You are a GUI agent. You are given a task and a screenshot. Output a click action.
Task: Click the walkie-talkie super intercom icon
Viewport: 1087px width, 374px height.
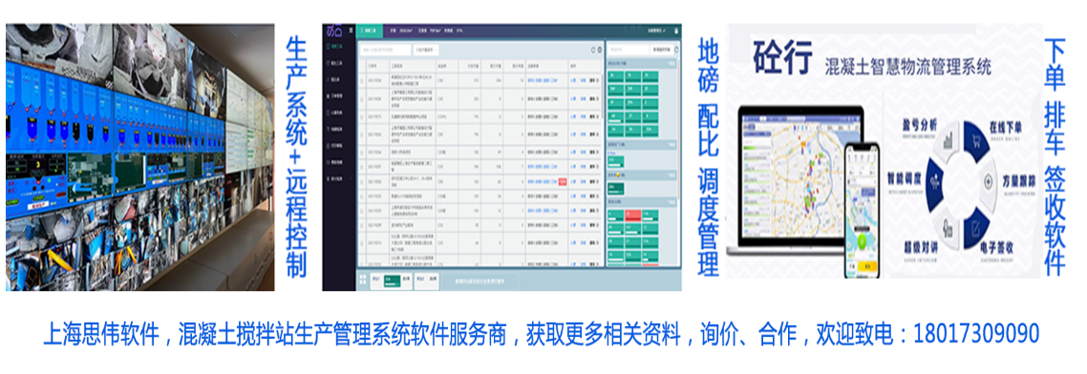tap(948, 228)
